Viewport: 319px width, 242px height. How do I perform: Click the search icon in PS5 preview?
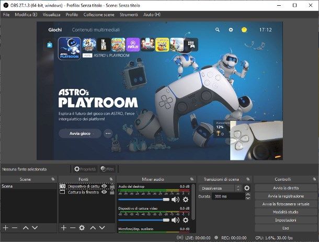[x=218, y=30]
